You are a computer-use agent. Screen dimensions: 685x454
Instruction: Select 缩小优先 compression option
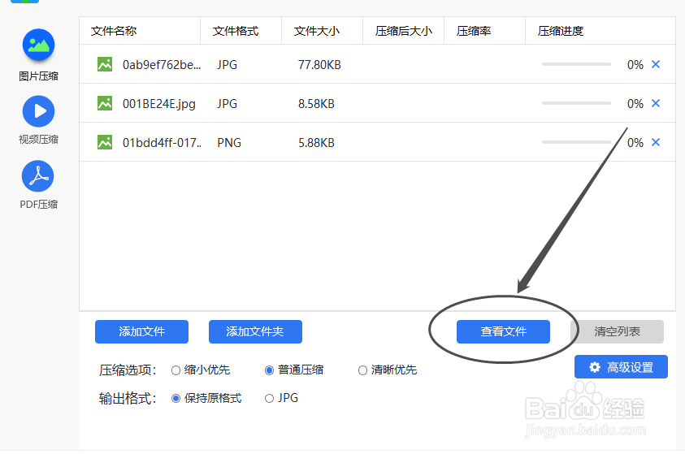click(176, 370)
